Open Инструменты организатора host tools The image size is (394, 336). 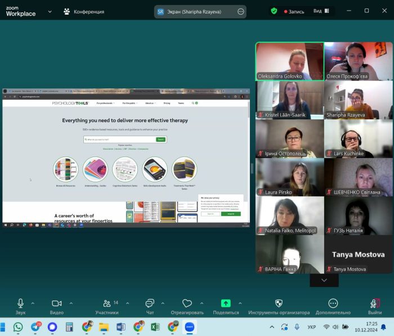pos(279,304)
